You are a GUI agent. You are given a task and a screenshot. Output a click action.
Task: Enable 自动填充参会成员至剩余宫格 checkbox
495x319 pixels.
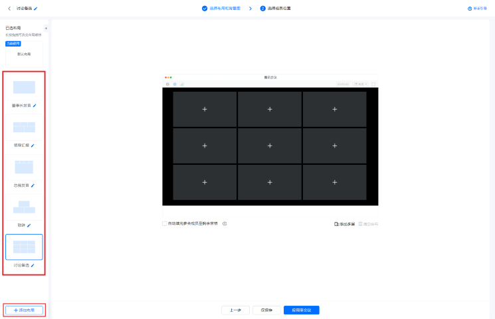(165, 223)
